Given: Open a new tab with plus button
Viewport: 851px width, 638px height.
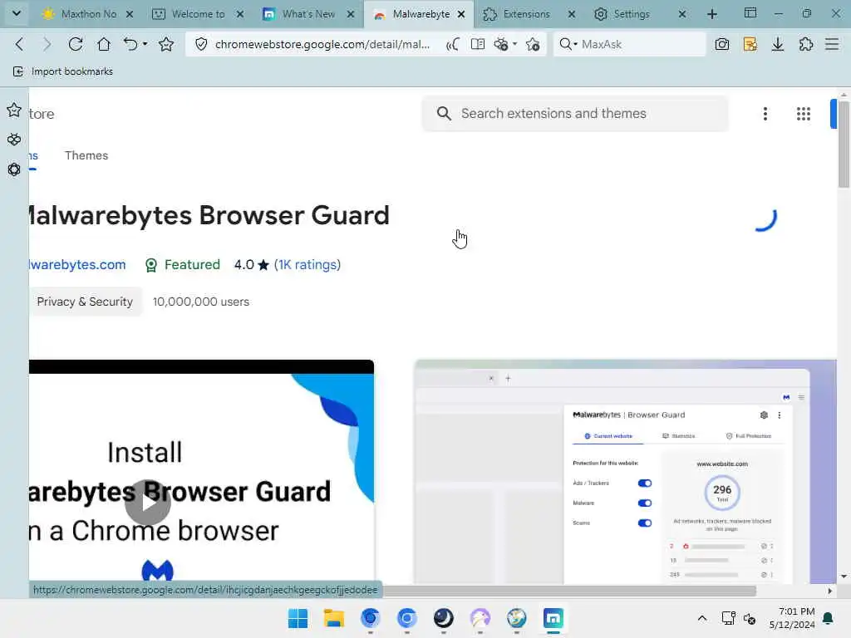Looking at the screenshot, I should 712,14.
